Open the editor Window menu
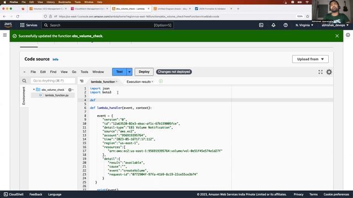Viewport: 353px width, 198px height. [x=98, y=72]
